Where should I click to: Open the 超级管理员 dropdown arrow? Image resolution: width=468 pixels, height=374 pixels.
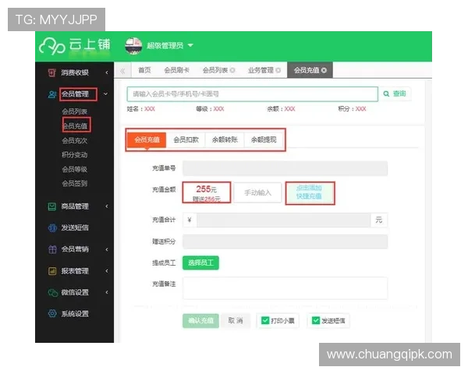190,46
